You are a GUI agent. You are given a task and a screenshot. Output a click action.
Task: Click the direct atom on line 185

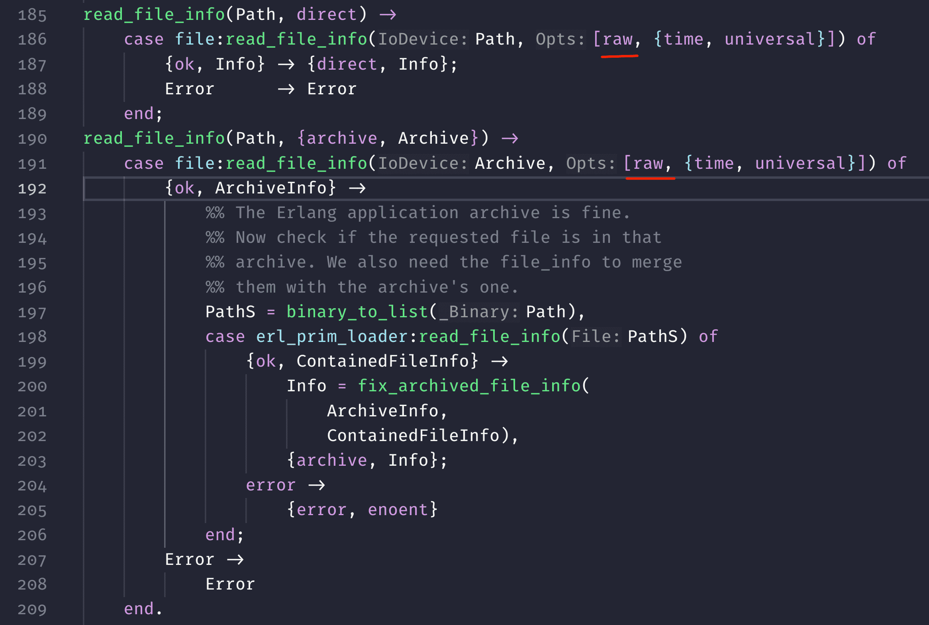click(327, 15)
